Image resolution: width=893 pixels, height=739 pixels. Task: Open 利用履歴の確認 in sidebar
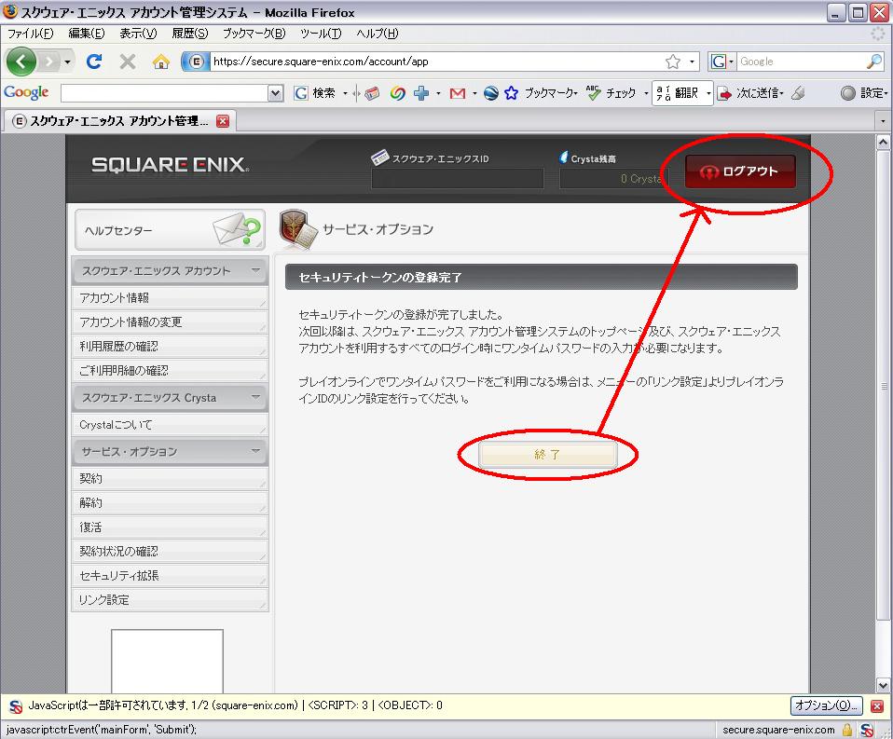point(170,346)
